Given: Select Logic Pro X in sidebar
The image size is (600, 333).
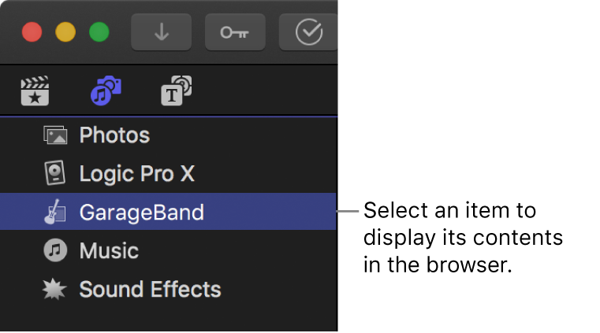Looking at the screenshot, I should point(136,173).
